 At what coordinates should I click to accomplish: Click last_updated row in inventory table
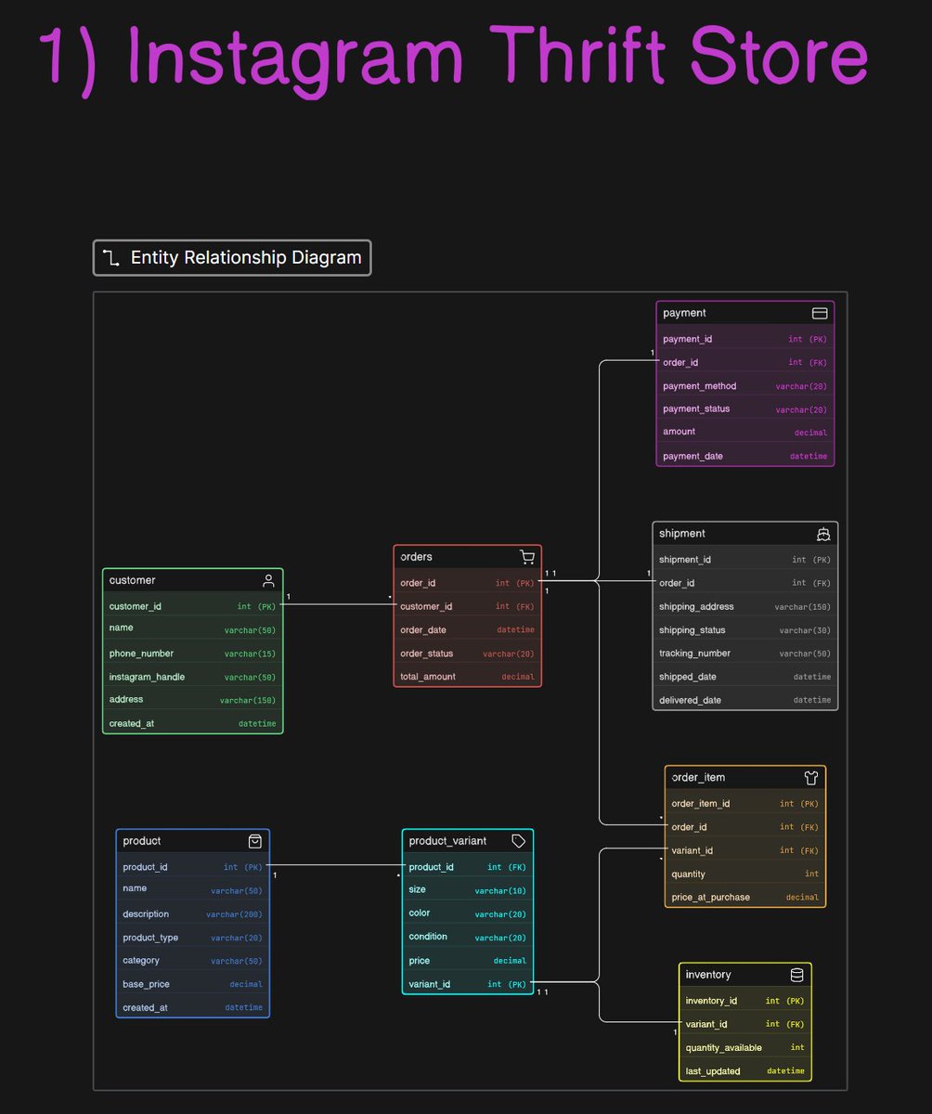745,1070
